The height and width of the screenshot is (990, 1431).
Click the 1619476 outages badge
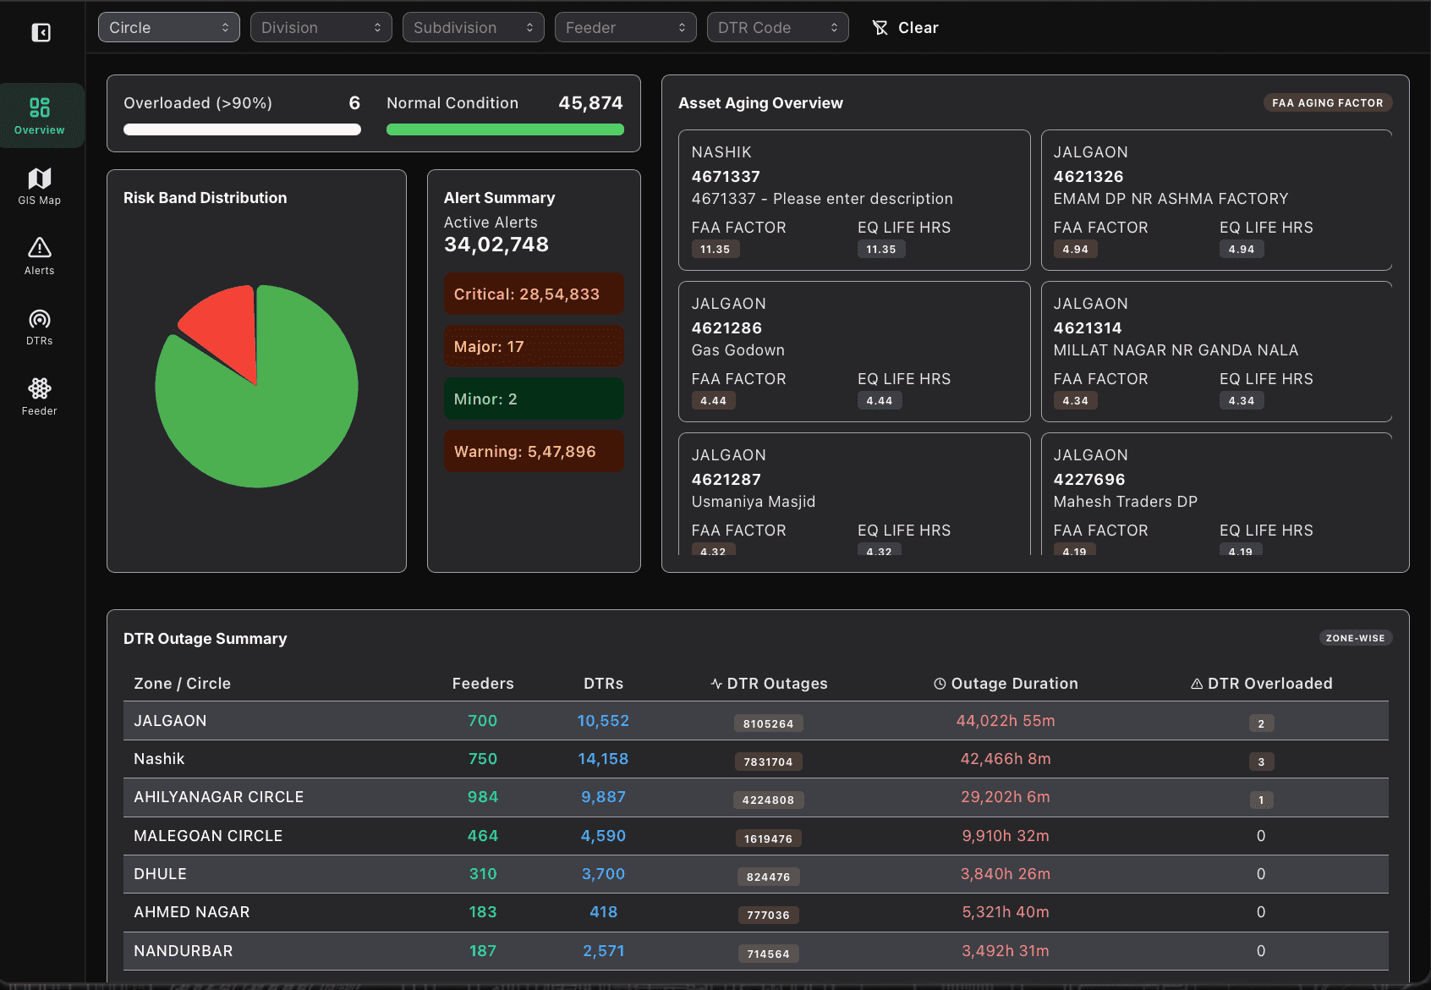769,839
